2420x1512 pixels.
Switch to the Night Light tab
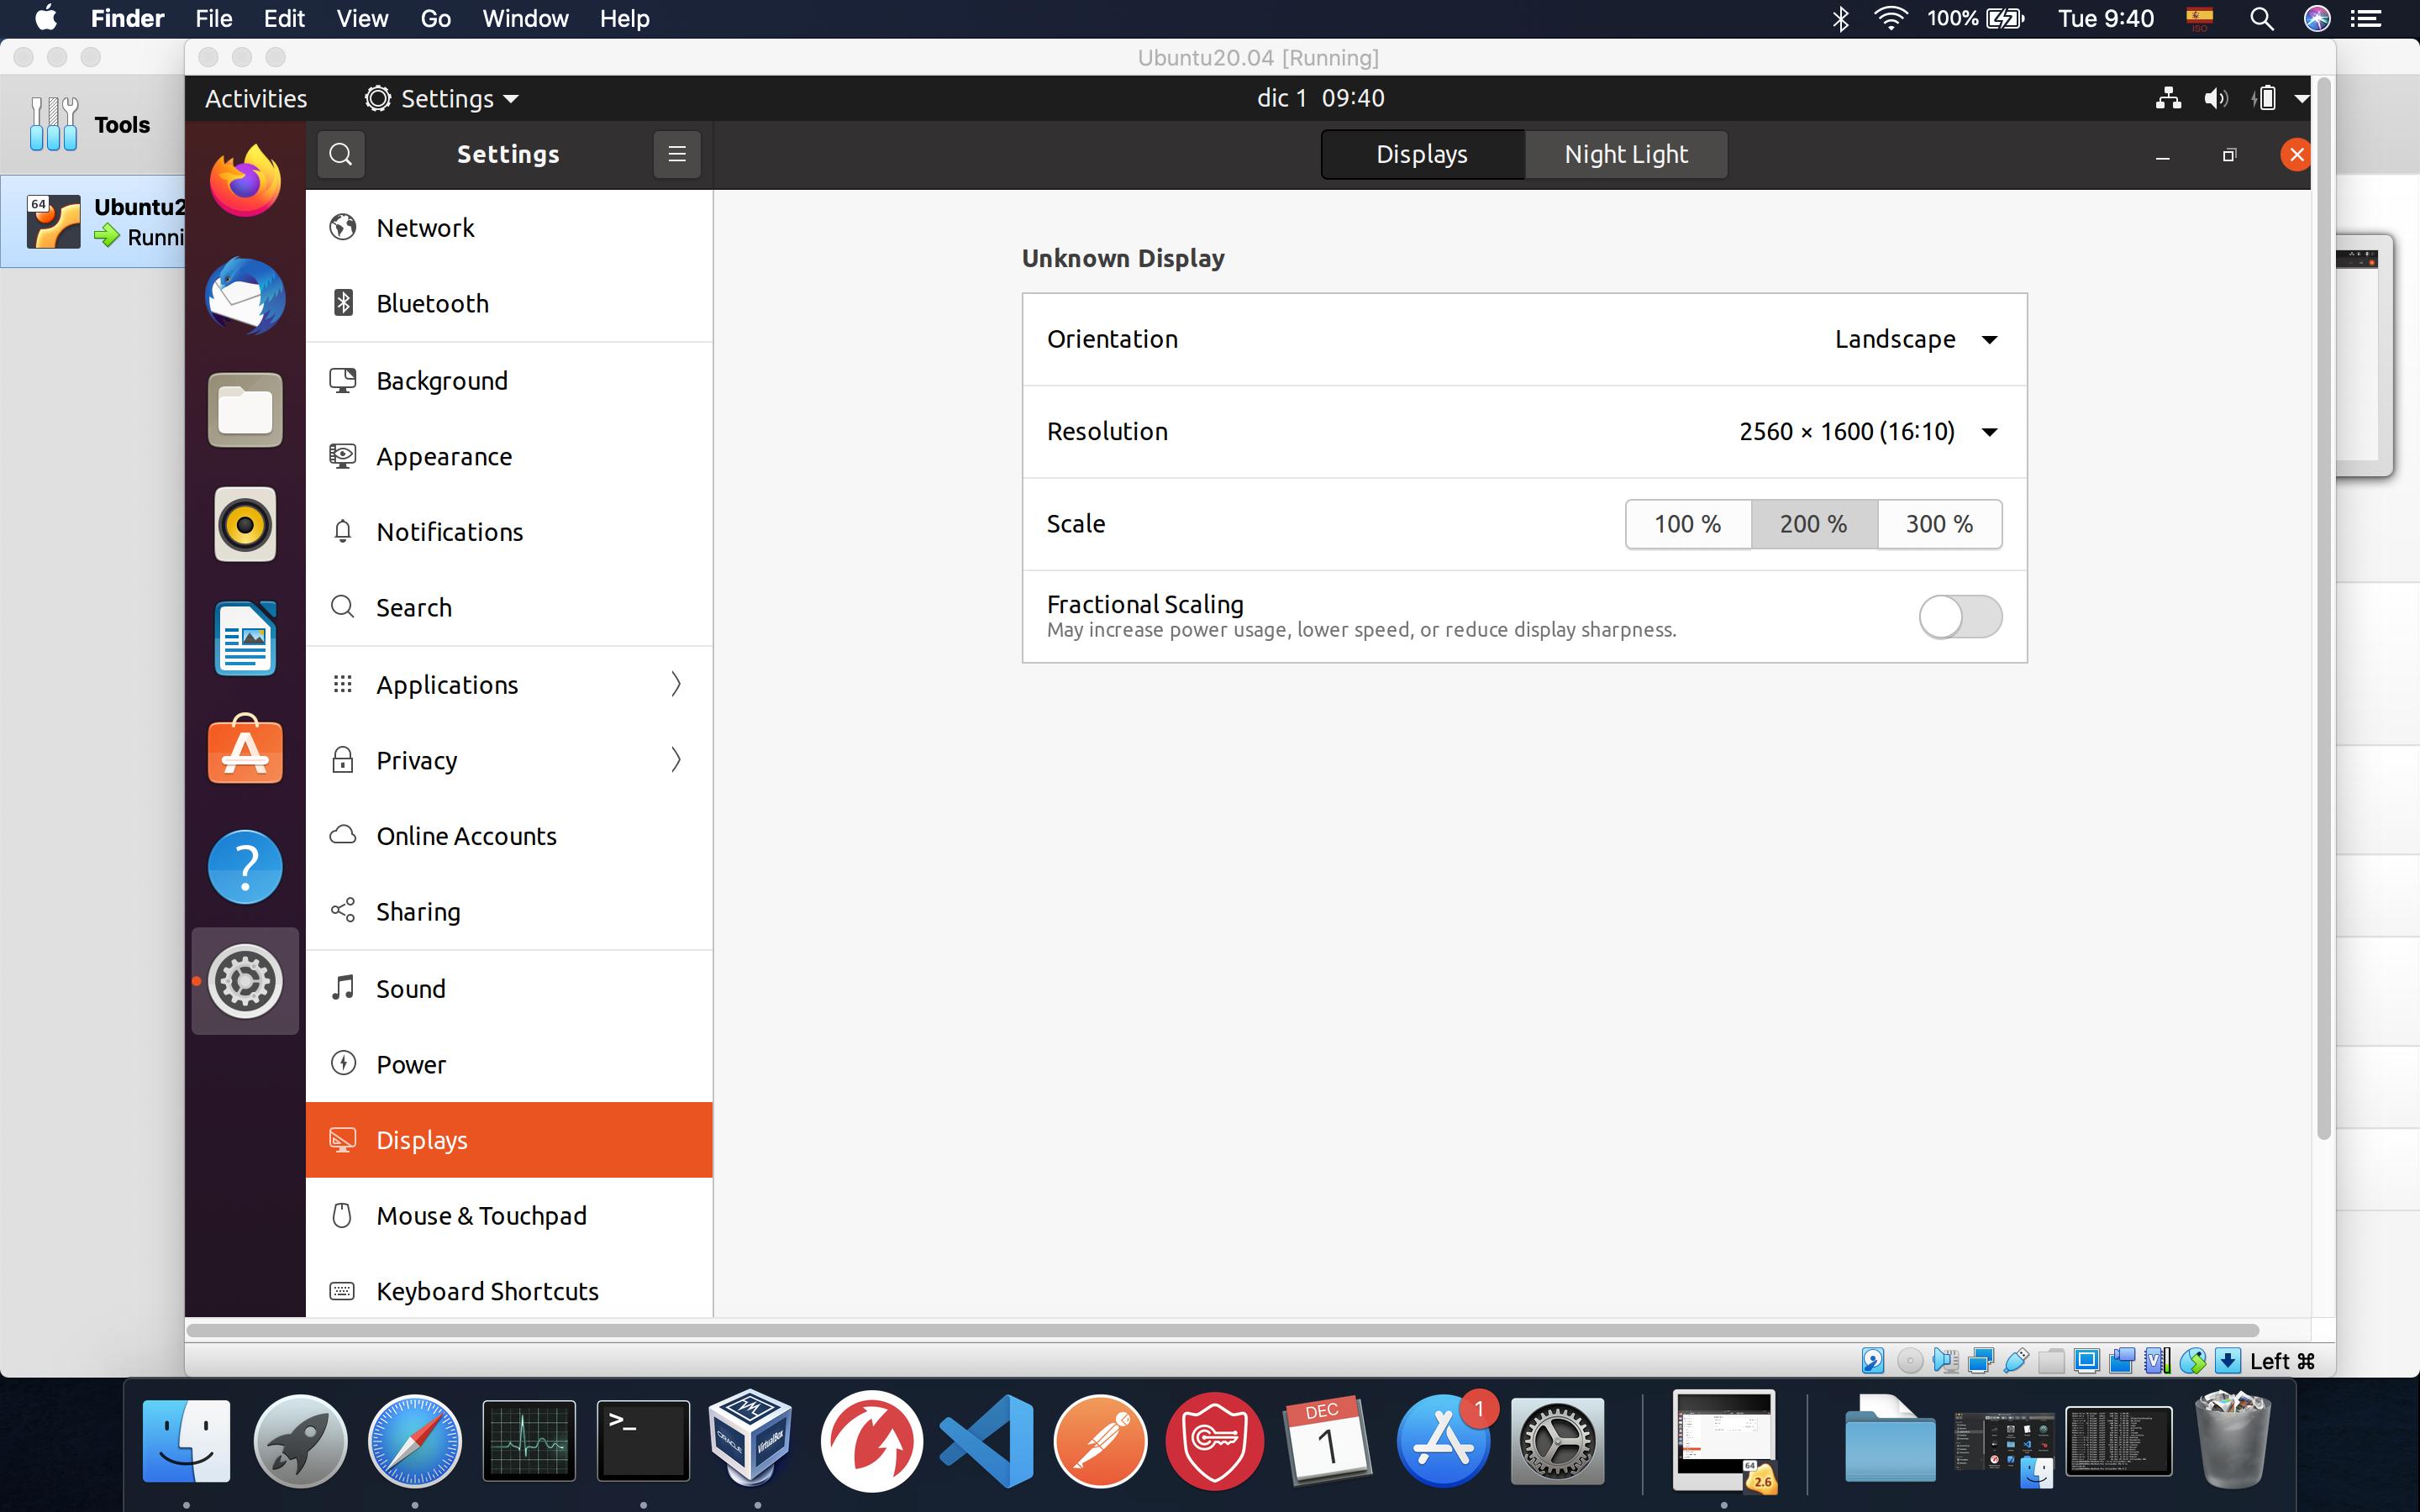1626,154
